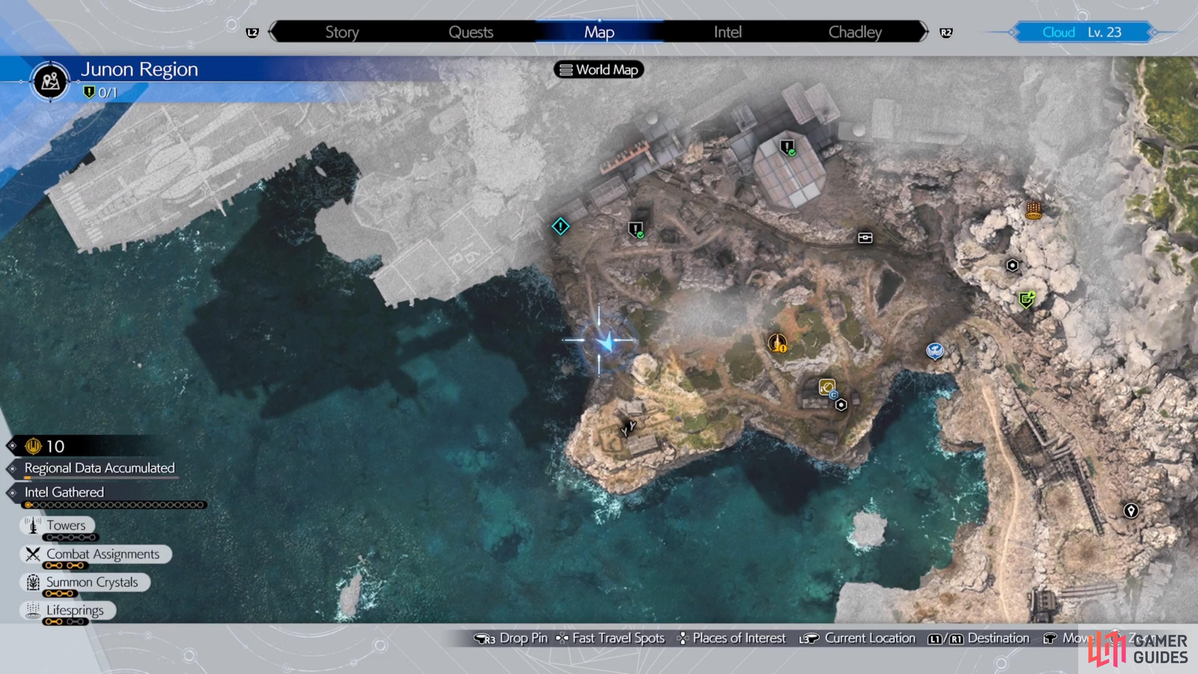Viewport: 1198px width, 674px height.
Task: Select the cyan diamond alert marker
Action: 560,227
